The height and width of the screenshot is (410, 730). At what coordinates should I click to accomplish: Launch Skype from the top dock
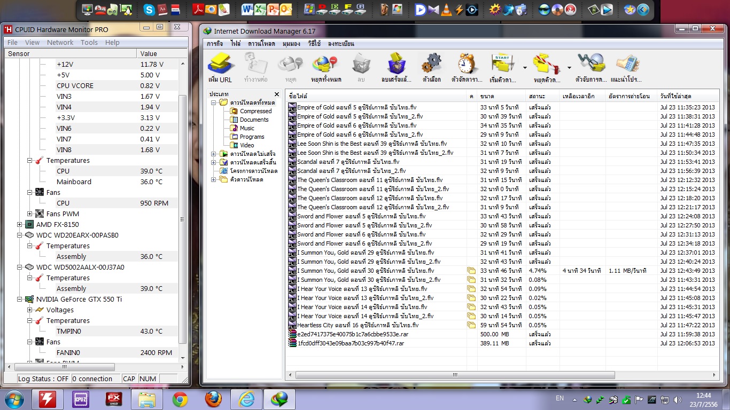149,9
